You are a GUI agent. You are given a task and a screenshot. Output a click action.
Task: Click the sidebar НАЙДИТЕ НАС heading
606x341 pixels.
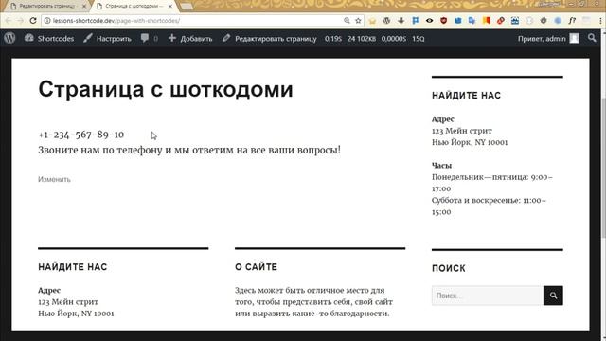[466, 96]
